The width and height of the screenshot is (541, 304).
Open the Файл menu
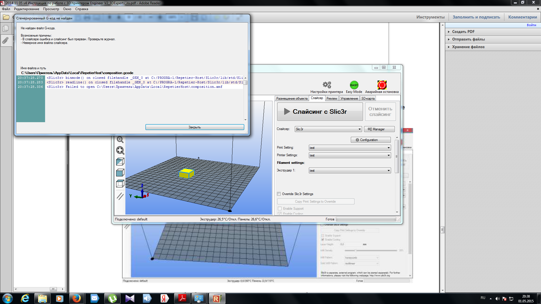pos(6,9)
